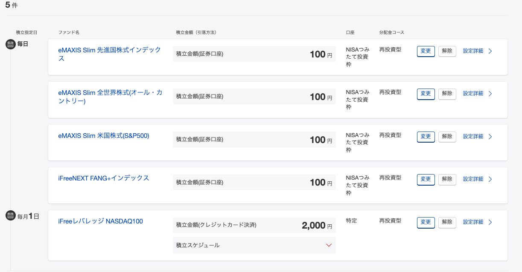Click chevron arrow for iFreeNEXT FANG+ row details
The image size is (522, 272).
490,179
